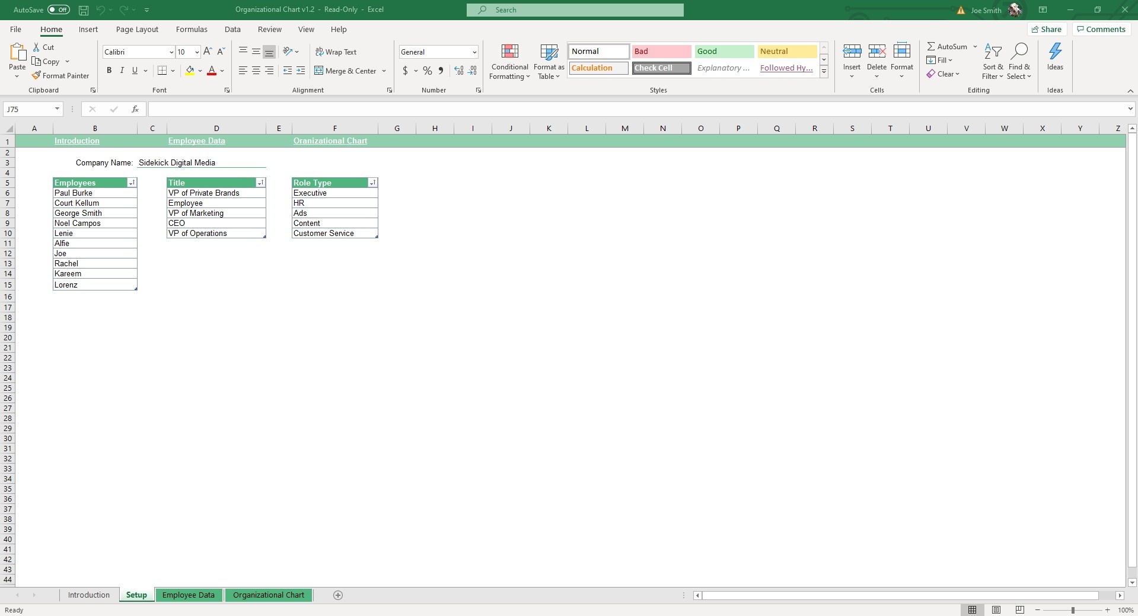Toggle Top Align vertical alignment
Image resolution: width=1138 pixels, height=616 pixels.
(243, 52)
